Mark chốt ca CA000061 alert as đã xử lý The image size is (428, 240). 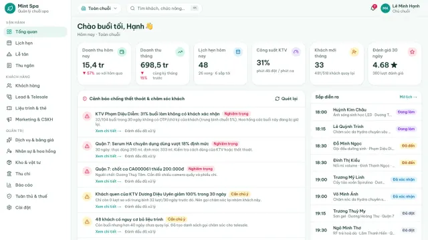click(140, 181)
